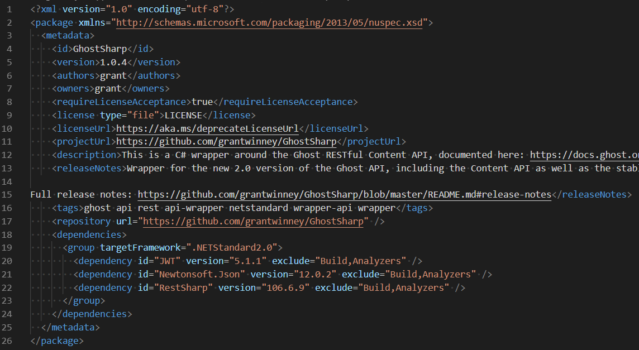The height and width of the screenshot is (350, 639).
Task: Follow the aka.ms deprecateLicenseUrl link
Action: click(x=207, y=129)
